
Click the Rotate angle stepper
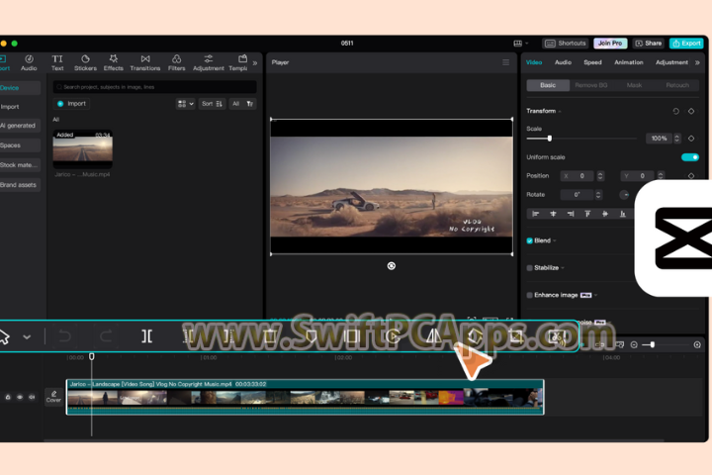(598, 195)
